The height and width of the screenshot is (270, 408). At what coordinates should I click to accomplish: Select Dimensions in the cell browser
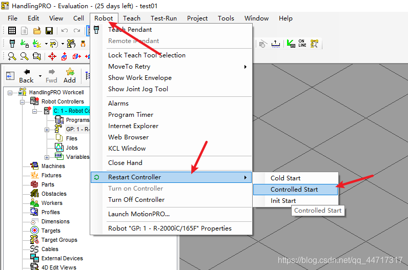tap(55, 221)
